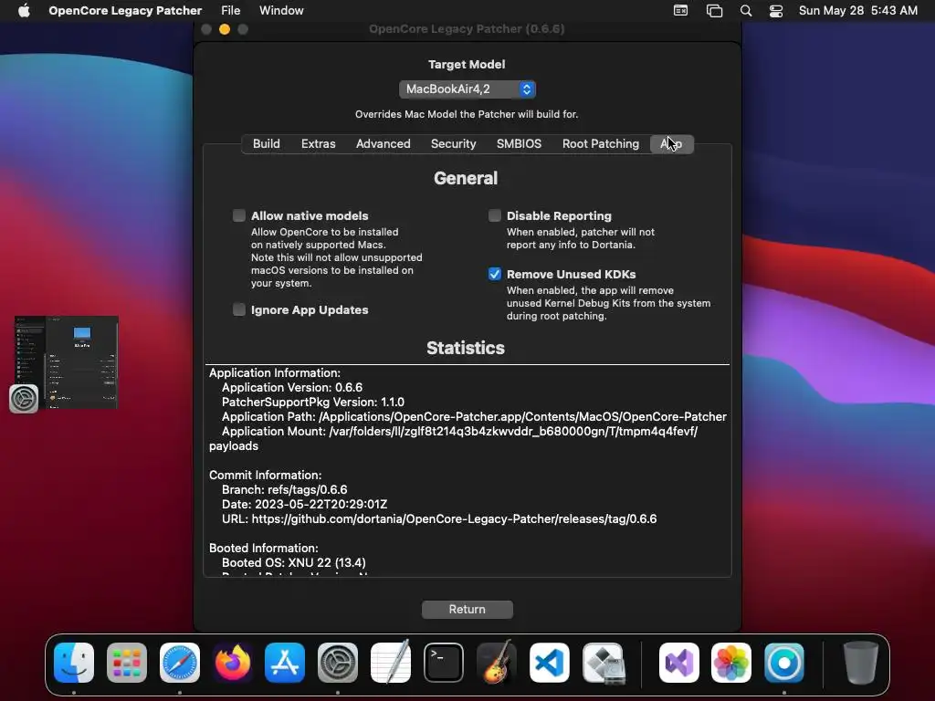Click the minimized System Preferences window thumbnail
The height and width of the screenshot is (701, 935).
(x=67, y=362)
